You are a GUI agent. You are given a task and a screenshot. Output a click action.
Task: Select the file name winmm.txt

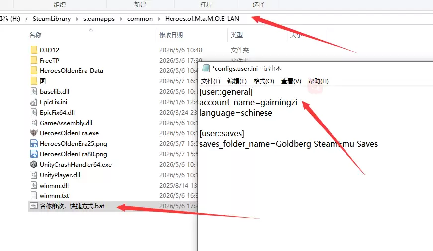coord(54,196)
